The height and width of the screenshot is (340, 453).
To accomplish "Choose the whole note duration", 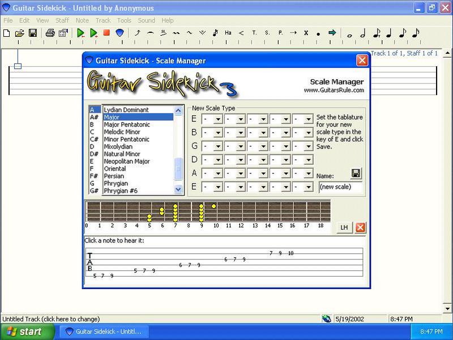I will coord(349,35).
